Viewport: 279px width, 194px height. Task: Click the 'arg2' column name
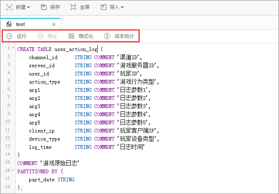pyautogui.click(x=35, y=98)
